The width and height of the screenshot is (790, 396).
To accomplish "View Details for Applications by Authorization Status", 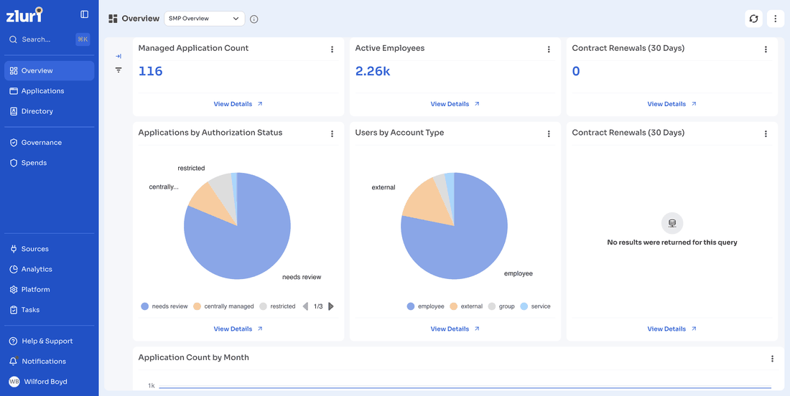I will [238, 329].
